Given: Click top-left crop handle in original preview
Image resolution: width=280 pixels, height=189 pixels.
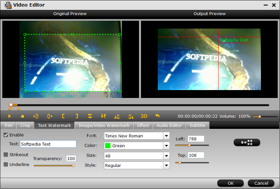Looking at the screenshot, I should tap(25, 34).
